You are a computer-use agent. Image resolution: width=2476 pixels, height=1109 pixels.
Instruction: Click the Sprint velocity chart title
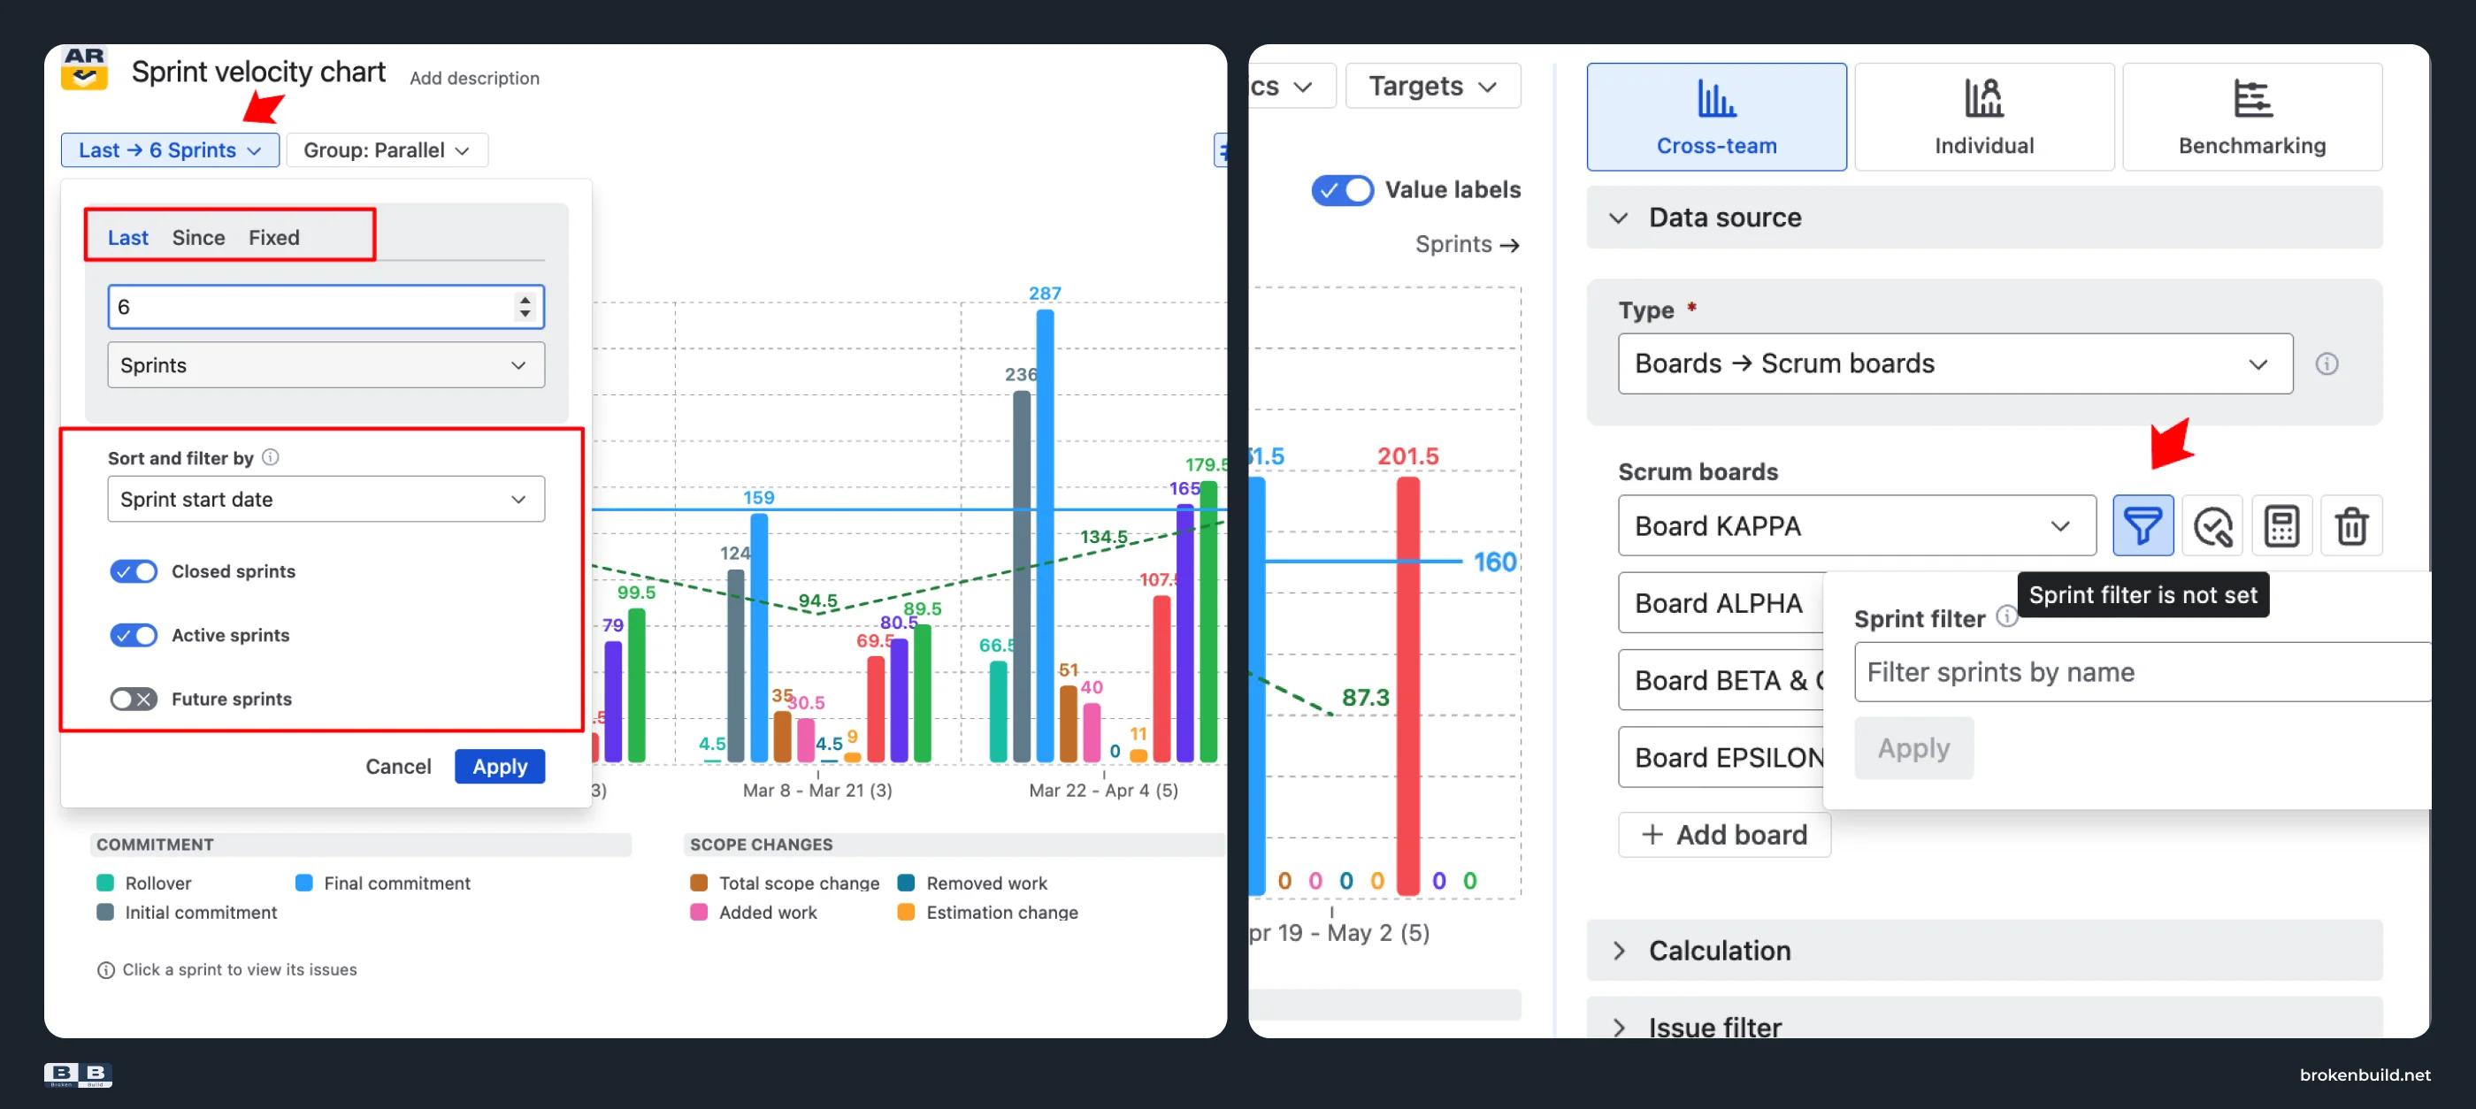pyautogui.click(x=257, y=72)
